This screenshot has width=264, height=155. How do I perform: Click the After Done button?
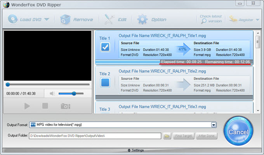click(x=207, y=136)
